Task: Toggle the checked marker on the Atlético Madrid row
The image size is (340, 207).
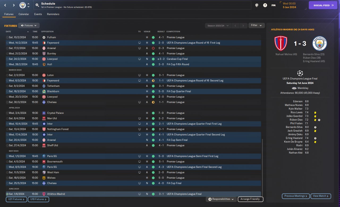Action: [7, 194]
